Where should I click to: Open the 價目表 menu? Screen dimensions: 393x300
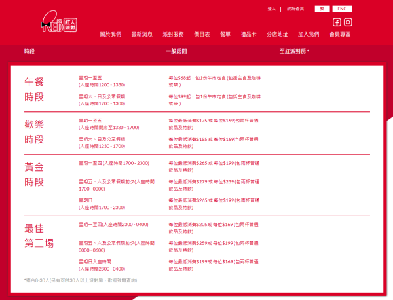(x=202, y=34)
